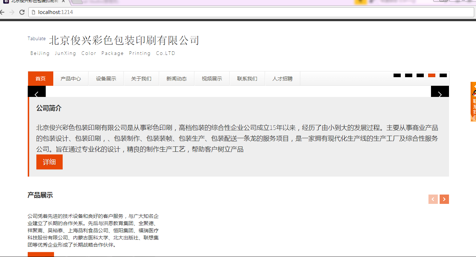This screenshot has width=476, height=257.
Task: Click the browser back arrow
Action: [x=2, y=12]
